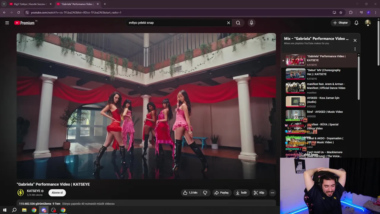Open more actions menu beside Klip

[x=272, y=193]
